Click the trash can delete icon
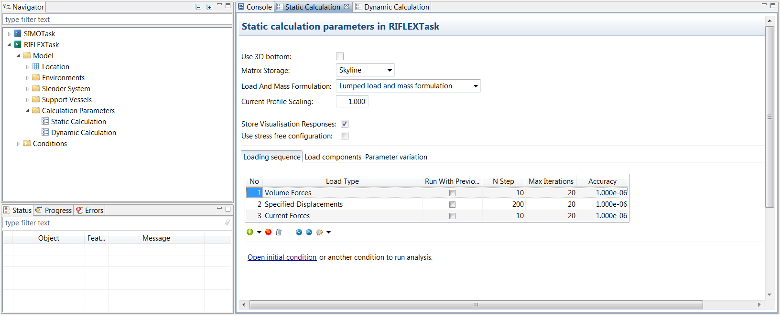The width and height of the screenshot is (780, 317). point(279,232)
